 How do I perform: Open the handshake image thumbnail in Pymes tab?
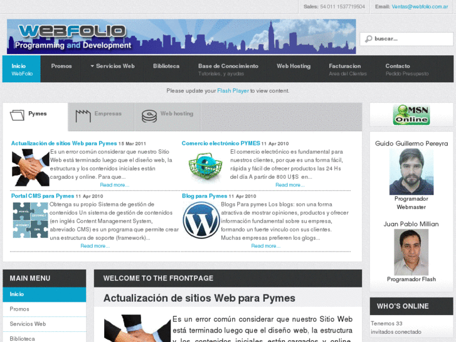(x=31, y=168)
